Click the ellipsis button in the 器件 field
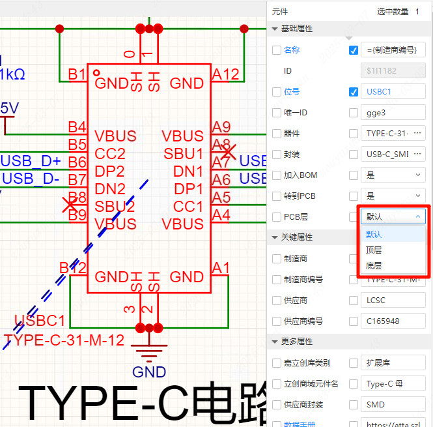This screenshot has width=433, height=427. tap(418, 134)
